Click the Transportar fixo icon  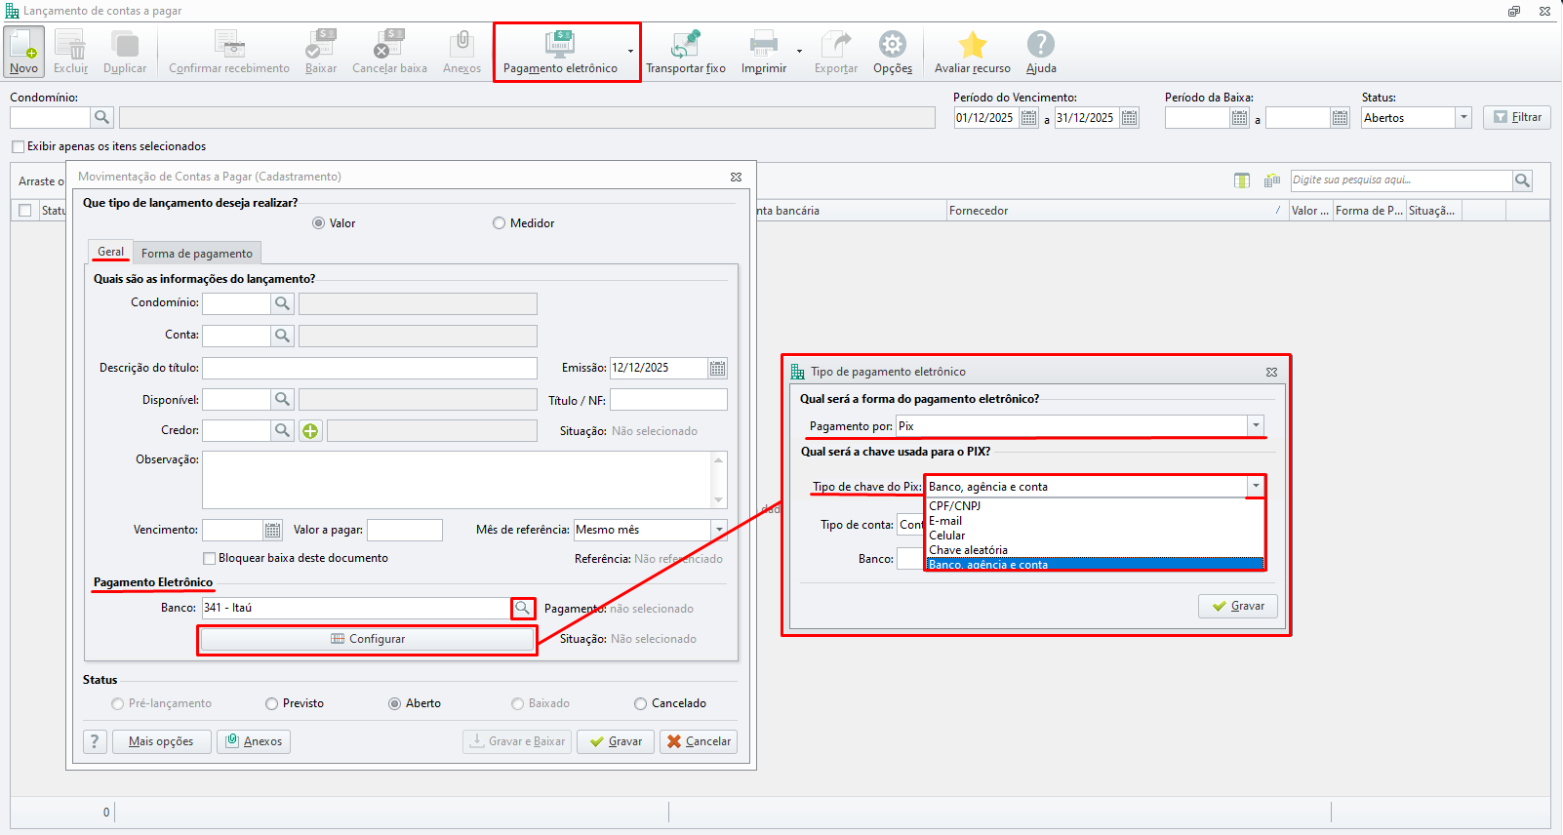[685, 46]
